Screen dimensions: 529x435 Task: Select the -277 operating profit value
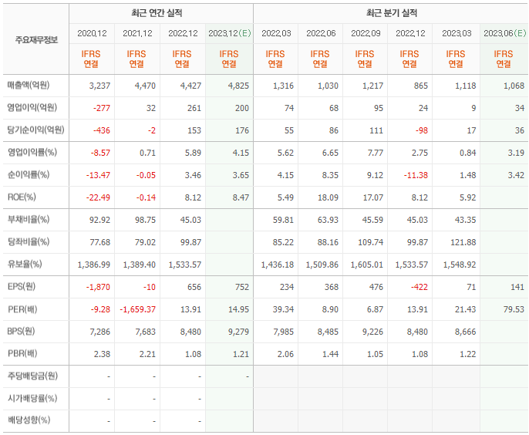[102, 108]
